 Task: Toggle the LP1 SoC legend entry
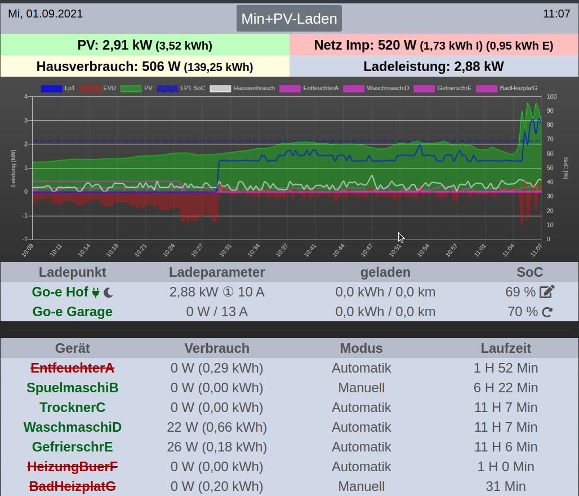click(x=180, y=88)
